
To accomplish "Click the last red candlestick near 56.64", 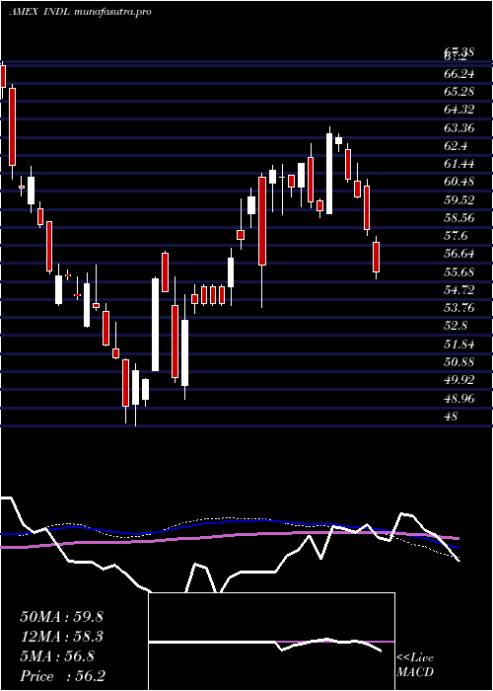I will (376, 258).
